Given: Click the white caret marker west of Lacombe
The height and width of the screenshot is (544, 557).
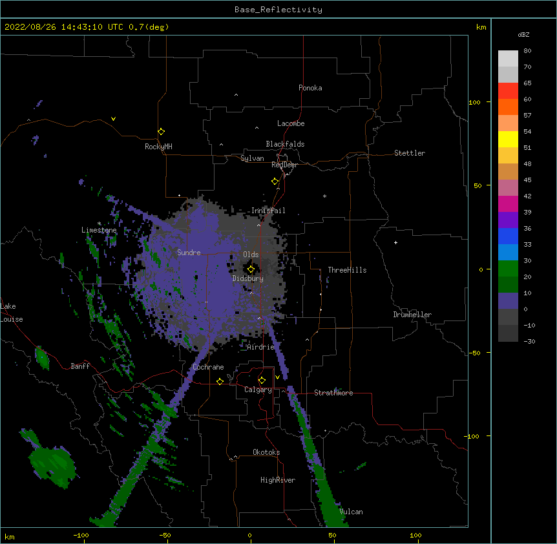Looking at the screenshot, I should pos(257,127).
